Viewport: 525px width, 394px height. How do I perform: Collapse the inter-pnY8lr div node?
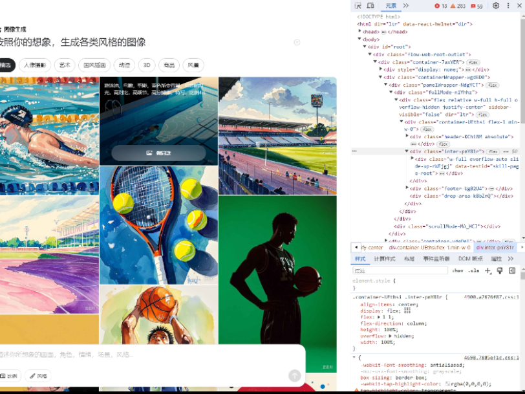[x=407, y=151]
